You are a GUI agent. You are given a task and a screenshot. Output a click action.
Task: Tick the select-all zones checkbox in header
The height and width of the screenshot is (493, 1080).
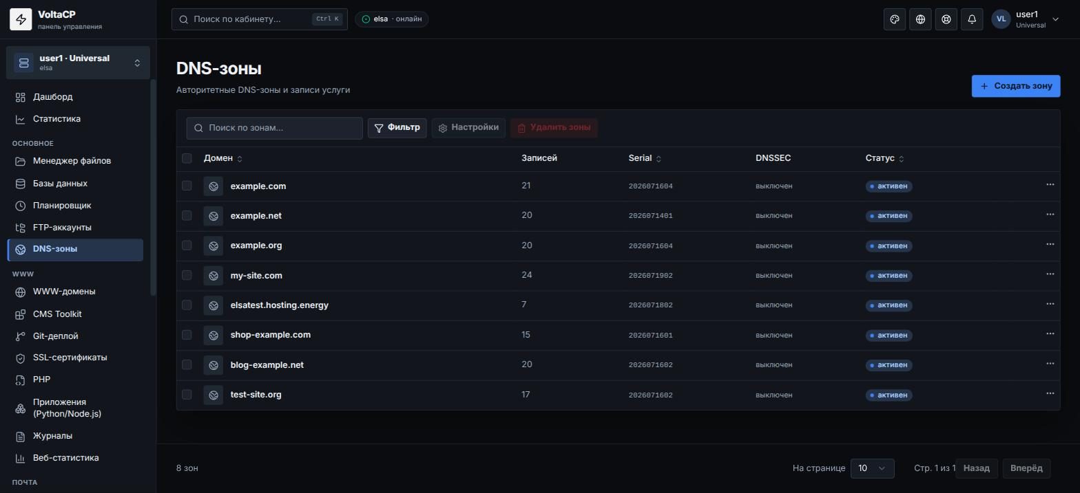pyautogui.click(x=187, y=158)
